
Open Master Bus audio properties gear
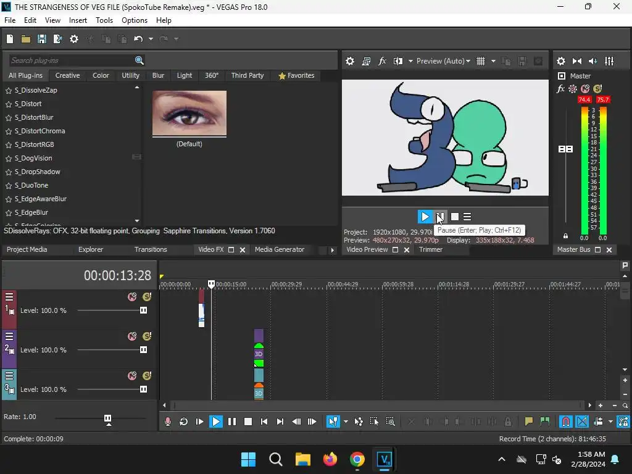coord(561,61)
